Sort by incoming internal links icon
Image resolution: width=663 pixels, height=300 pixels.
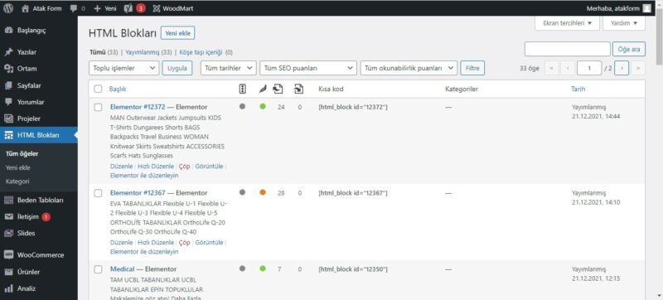click(298, 89)
